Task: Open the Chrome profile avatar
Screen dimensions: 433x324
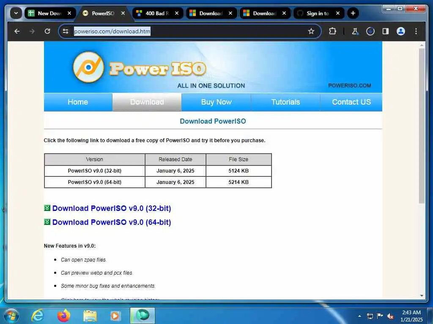Action: [401, 31]
